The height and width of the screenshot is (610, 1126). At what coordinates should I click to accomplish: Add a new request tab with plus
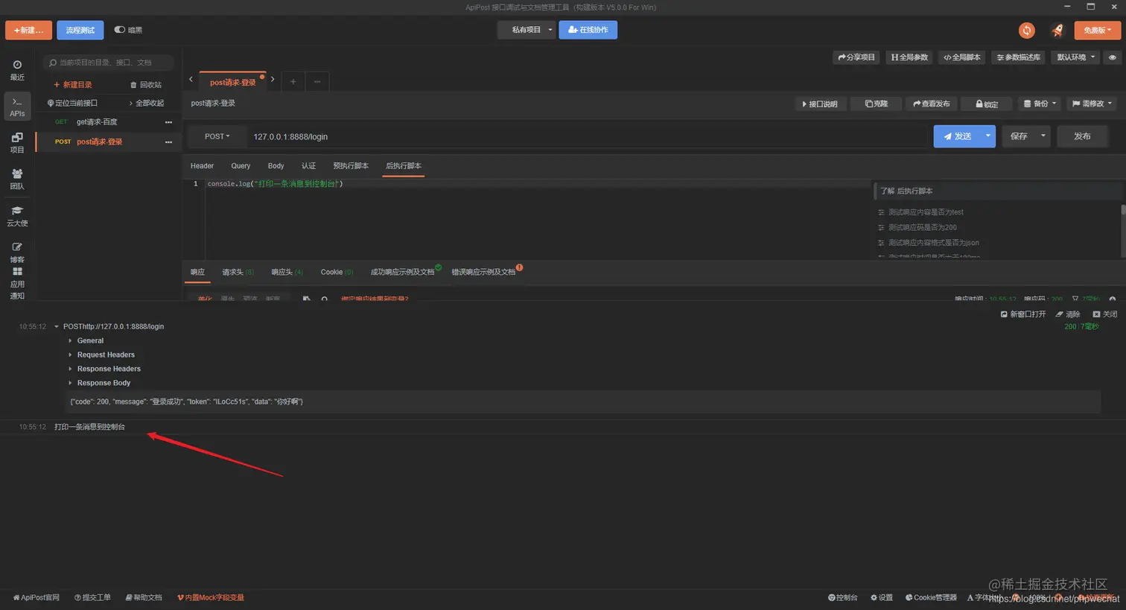(293, 82)
